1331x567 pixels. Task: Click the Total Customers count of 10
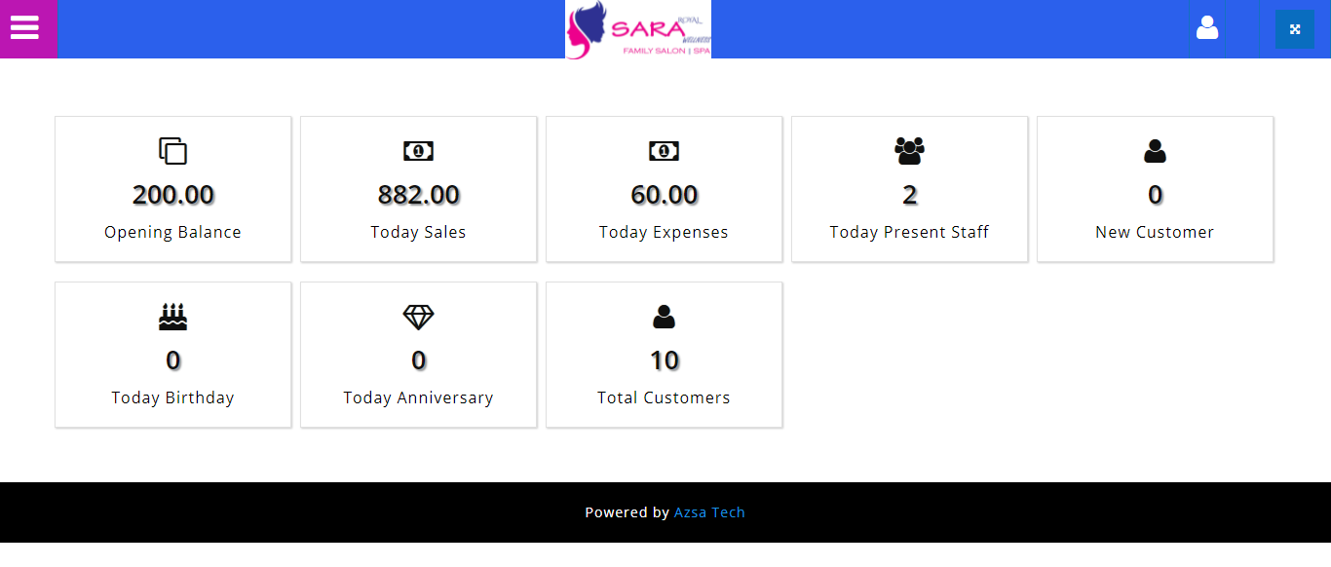click(x=664, y=360)
